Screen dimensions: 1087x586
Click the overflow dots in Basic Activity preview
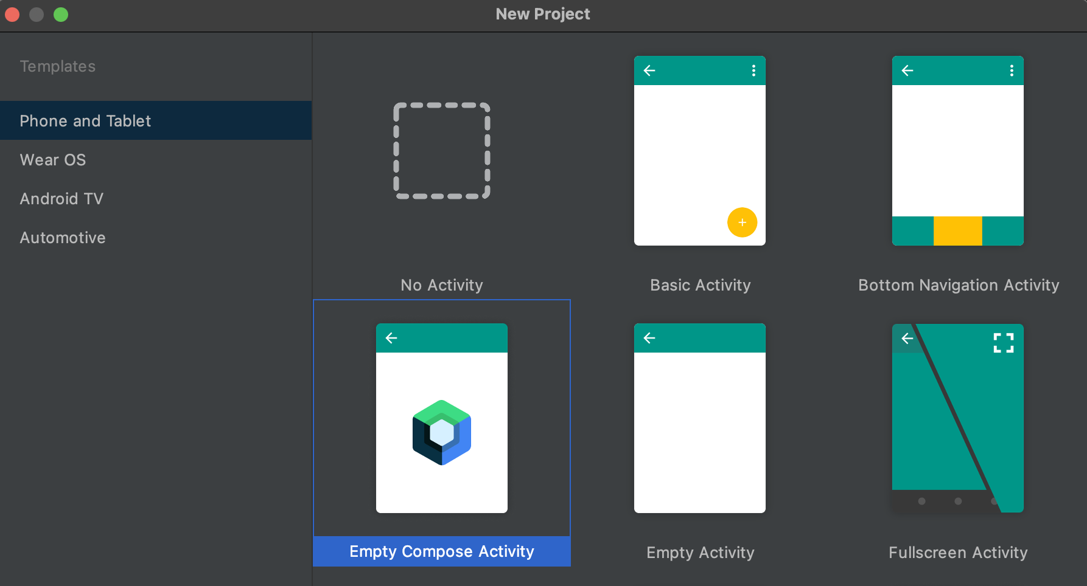click(753, 71)
